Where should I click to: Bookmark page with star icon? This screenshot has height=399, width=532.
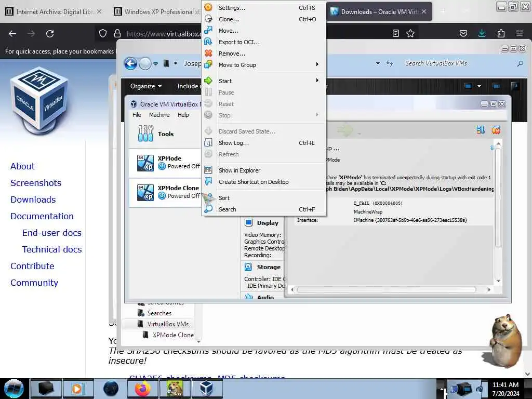pos(410,33)
